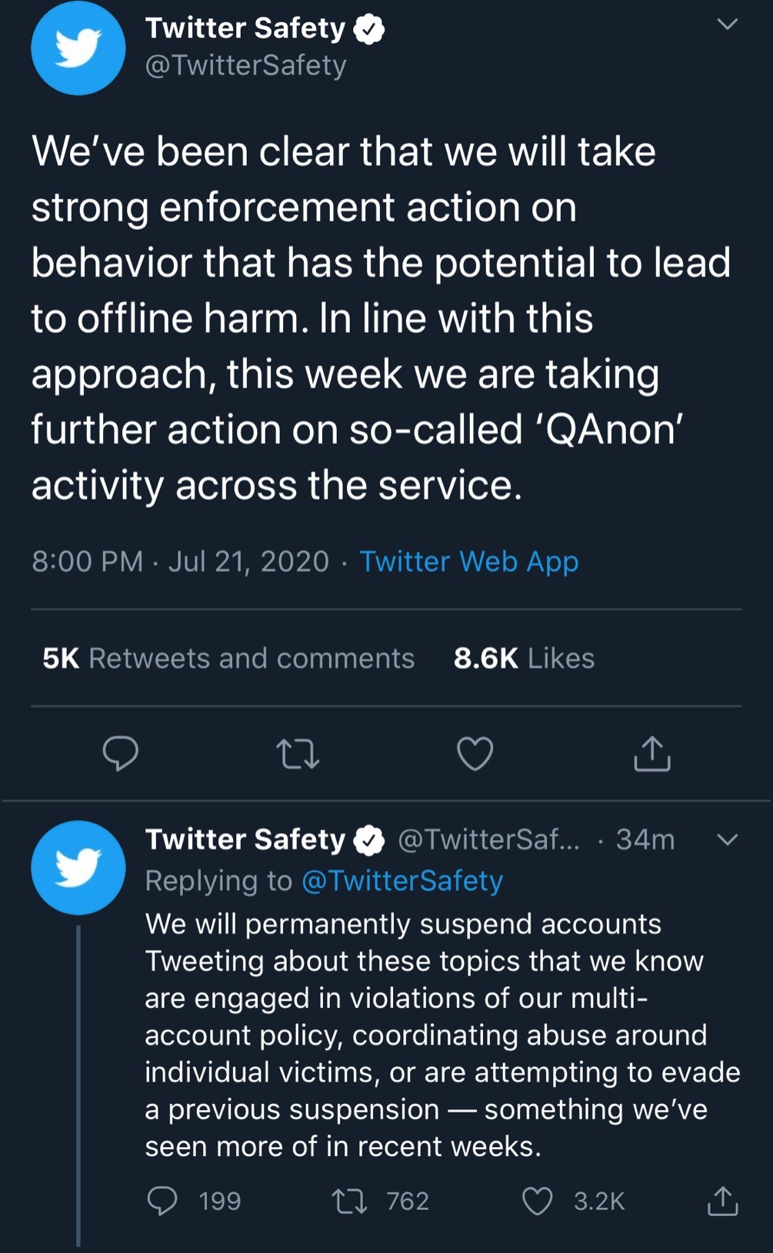Open the @TwitterSafety mention in Replying to

402,881
